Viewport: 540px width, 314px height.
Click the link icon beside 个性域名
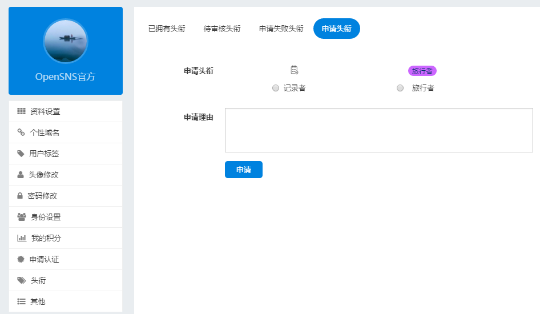click(x=21, y=132)
